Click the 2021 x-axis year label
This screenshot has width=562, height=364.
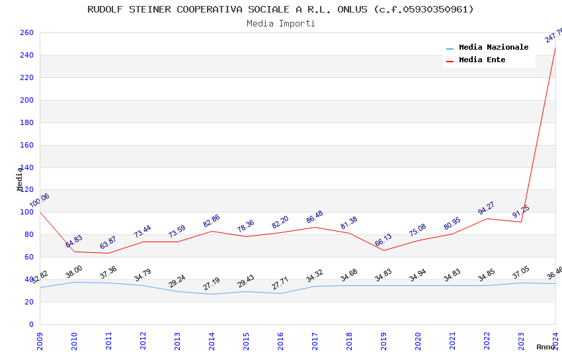453,341
